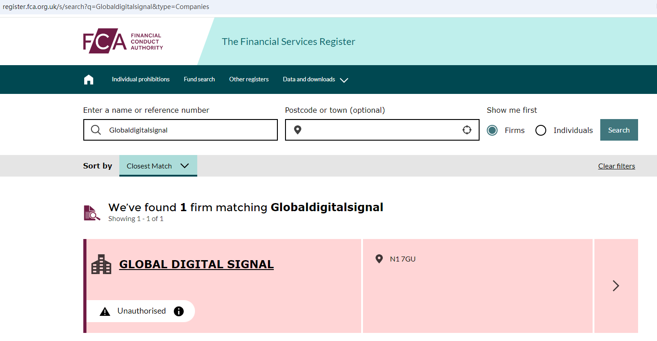Image resolution: width=657 pixels, height=341 pixels.
Task: Select the Individuals radio button
Action: [541, 130]
